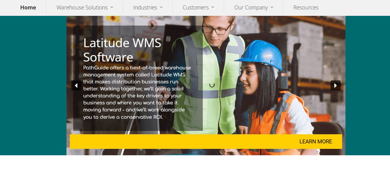This screenshot has width=390, height=172.
Task: Select the Customers menu label
Action: (x=196, y=8)
